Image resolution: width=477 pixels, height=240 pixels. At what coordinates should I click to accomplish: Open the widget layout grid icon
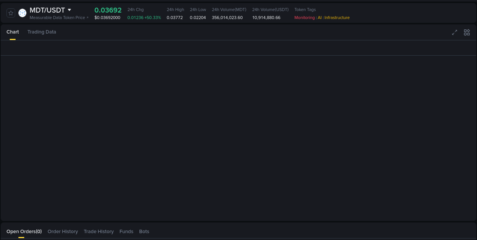pos(466,32)
